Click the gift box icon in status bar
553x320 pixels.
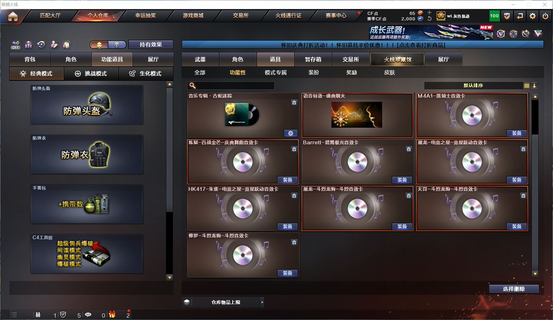point(112,314)
